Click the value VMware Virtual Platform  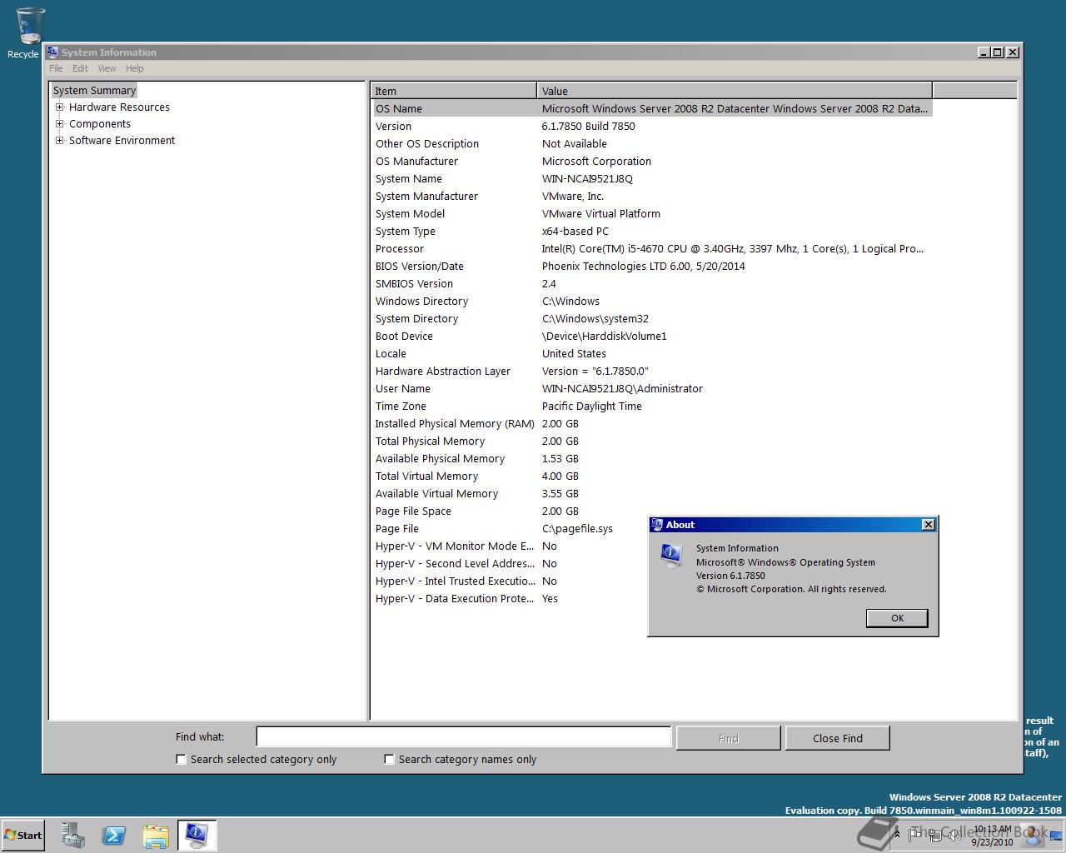click(600, 213)
